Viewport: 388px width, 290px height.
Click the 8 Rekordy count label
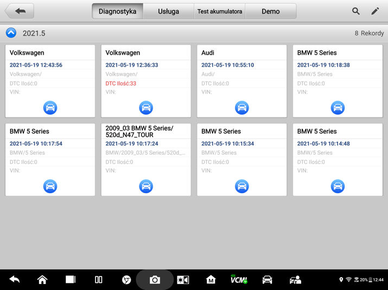pyautogui.click(x=369, y=33)
